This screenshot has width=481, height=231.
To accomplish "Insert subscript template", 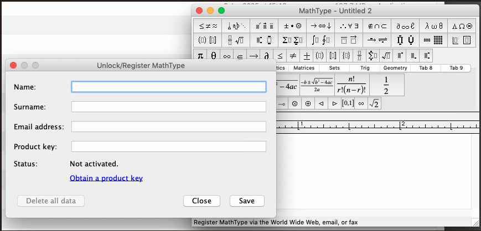I will click(x=413, y=56).
